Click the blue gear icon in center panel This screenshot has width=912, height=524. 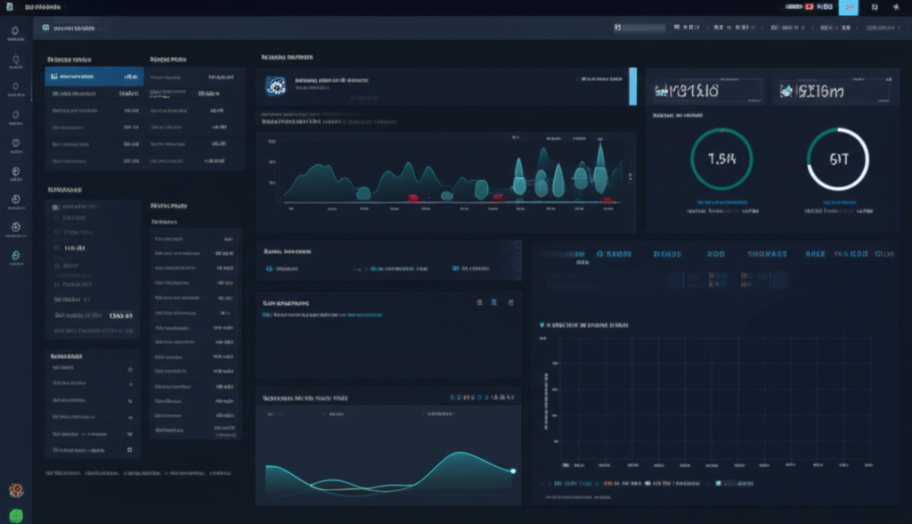coord(274,85)
